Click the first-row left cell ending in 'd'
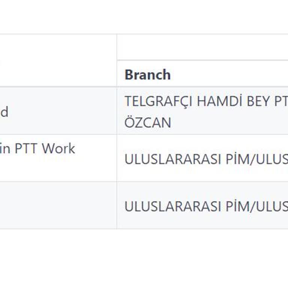 56,111
